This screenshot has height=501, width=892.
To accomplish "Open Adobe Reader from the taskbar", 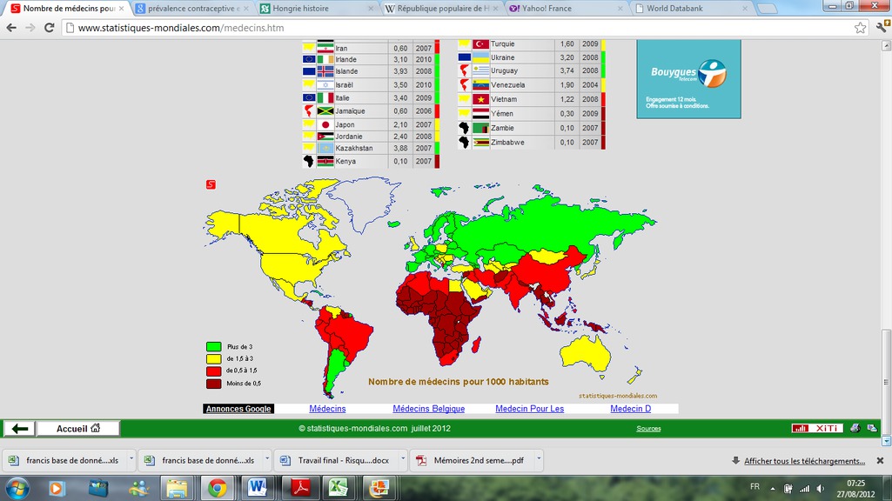I will [300, 488].
